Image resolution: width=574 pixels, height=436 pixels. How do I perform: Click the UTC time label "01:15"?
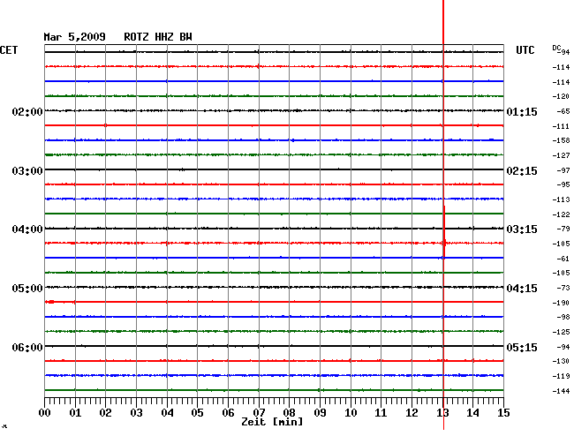522,111
